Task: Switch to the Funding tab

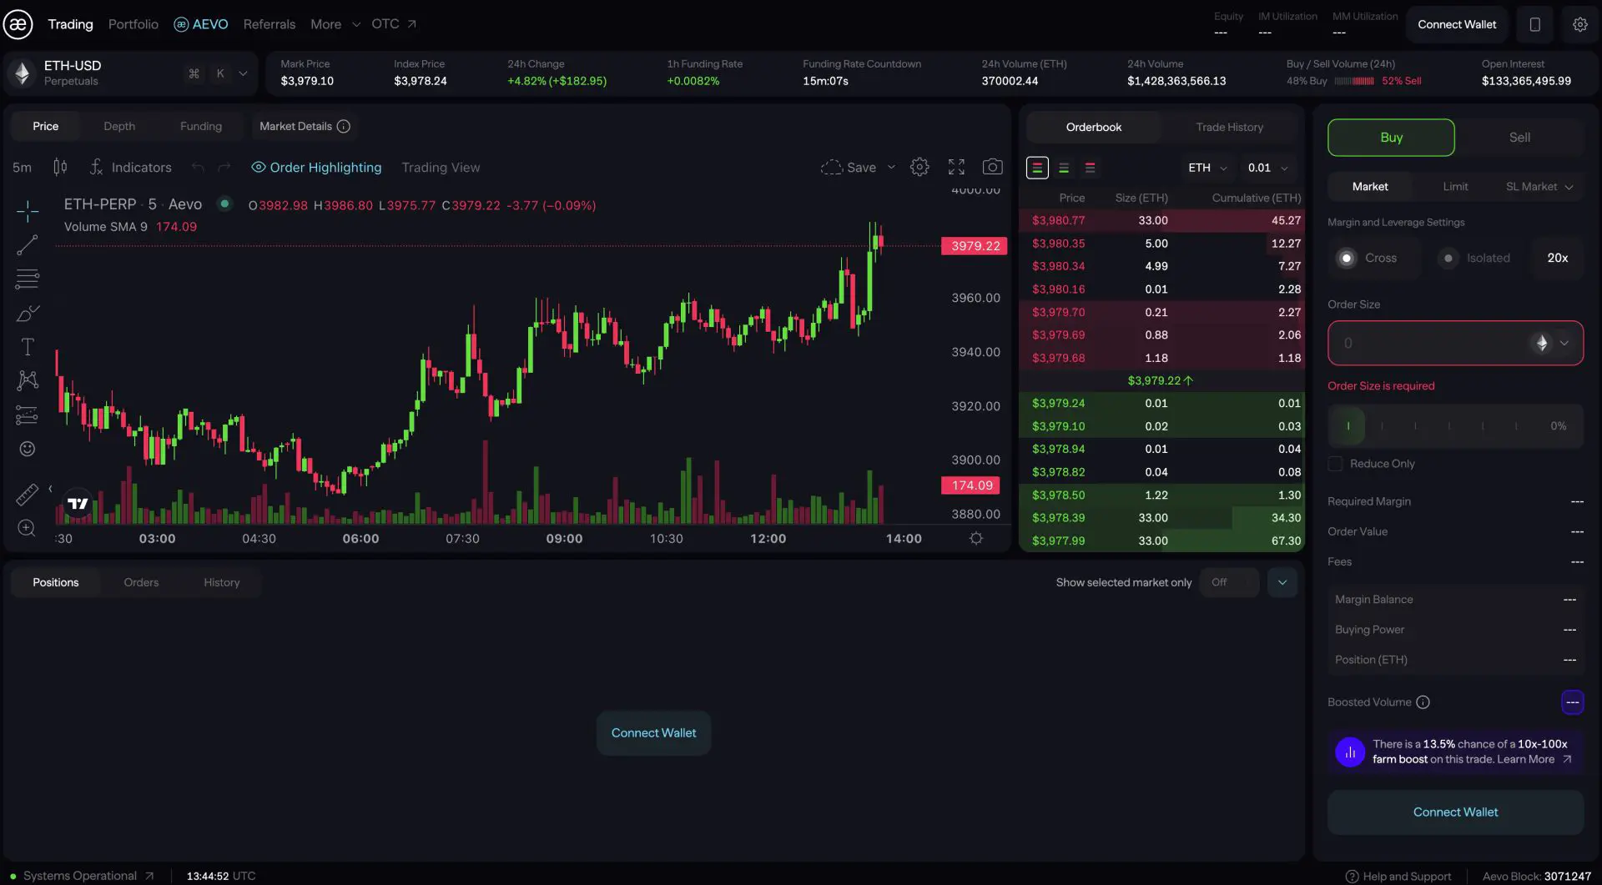Action: (x=201, y=127)
